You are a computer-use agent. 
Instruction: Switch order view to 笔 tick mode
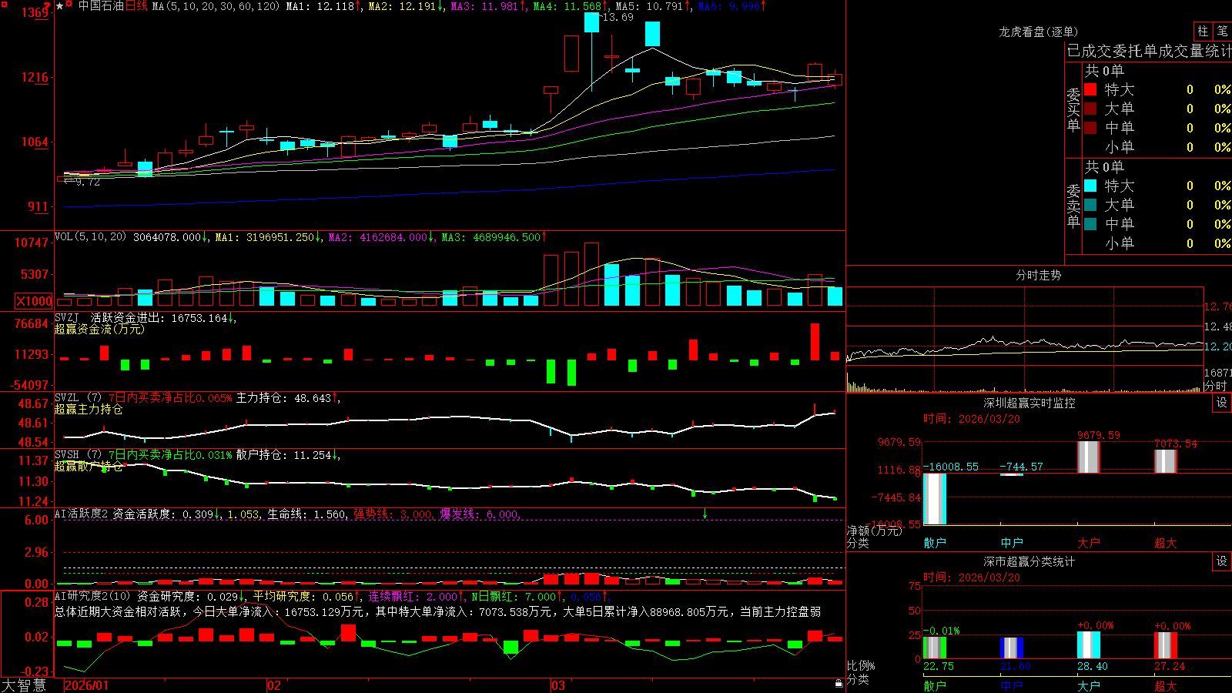pos(1222,31)
